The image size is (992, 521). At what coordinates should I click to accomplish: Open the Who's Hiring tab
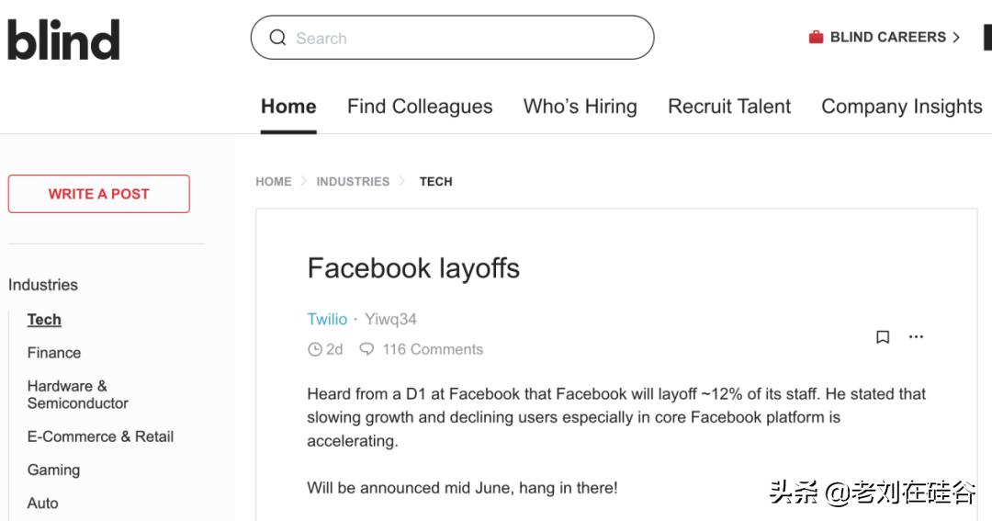coord(580,107)
